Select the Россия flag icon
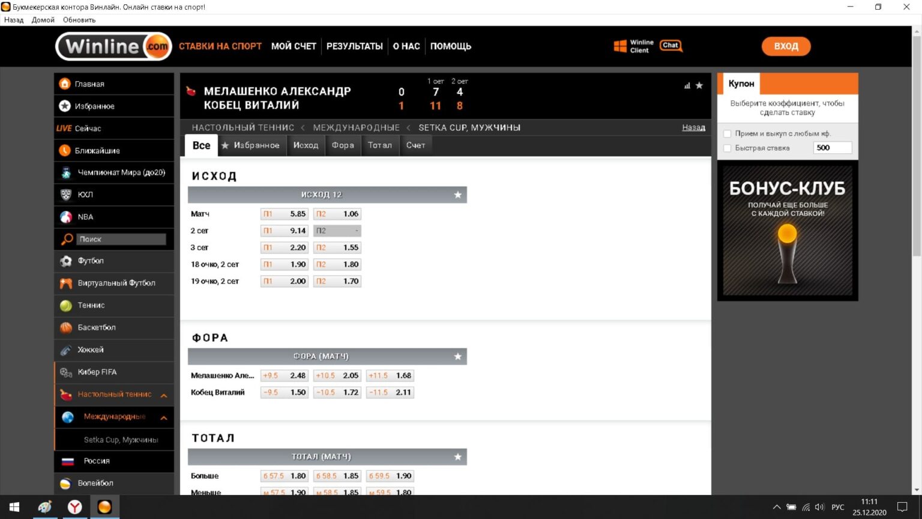The image size is (922, 519). pyautogui.click(x=68, y=461)
